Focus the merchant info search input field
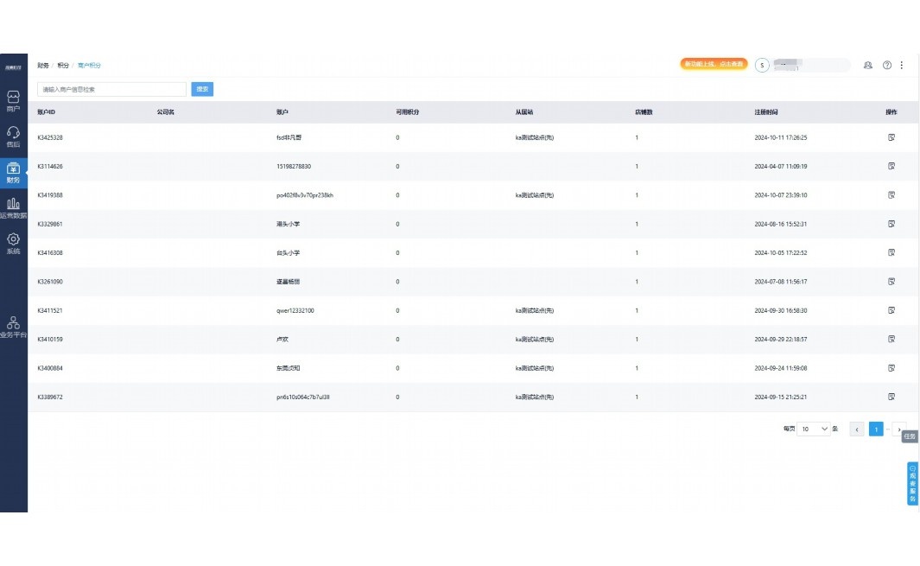 pos(111,89)
